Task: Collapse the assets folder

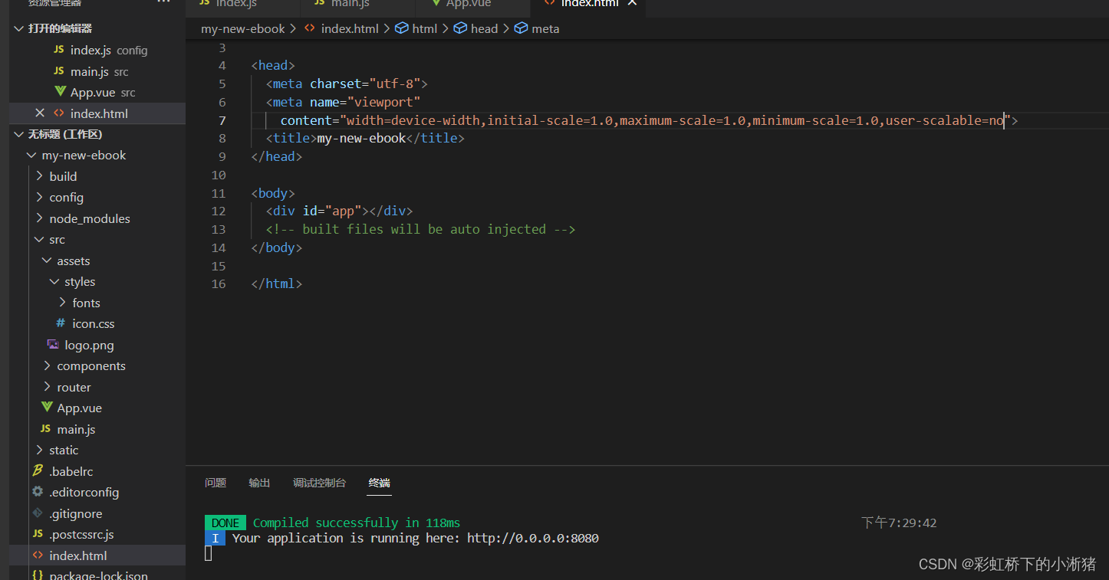Action: (x=47, y=261)
